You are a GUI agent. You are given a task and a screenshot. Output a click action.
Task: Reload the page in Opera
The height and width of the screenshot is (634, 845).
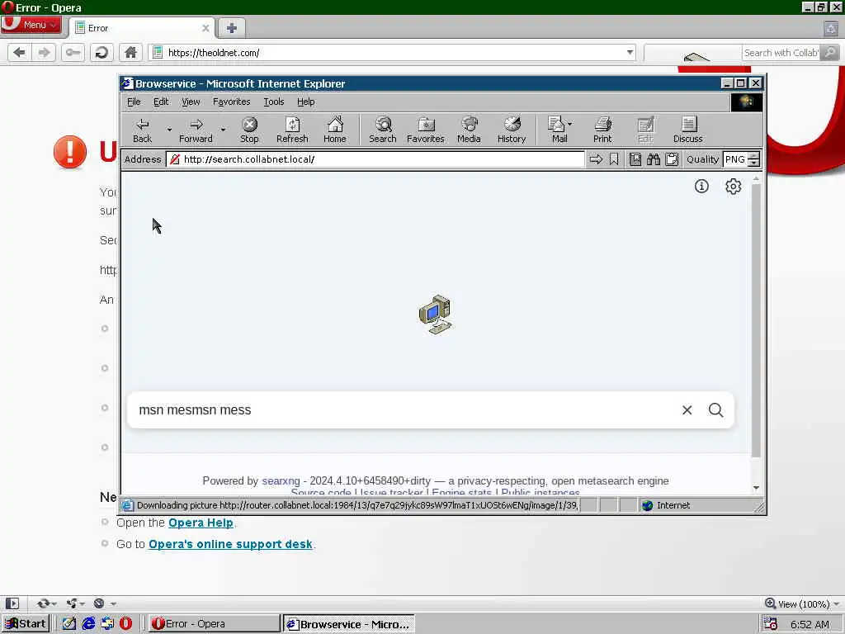101,52
